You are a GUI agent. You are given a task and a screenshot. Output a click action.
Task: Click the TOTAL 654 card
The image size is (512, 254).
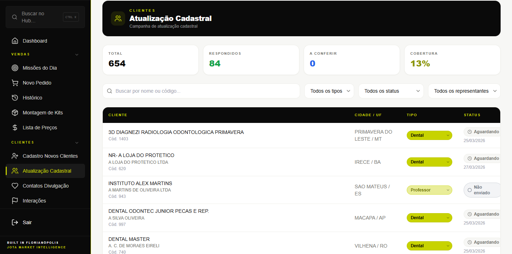coord(150,60)
